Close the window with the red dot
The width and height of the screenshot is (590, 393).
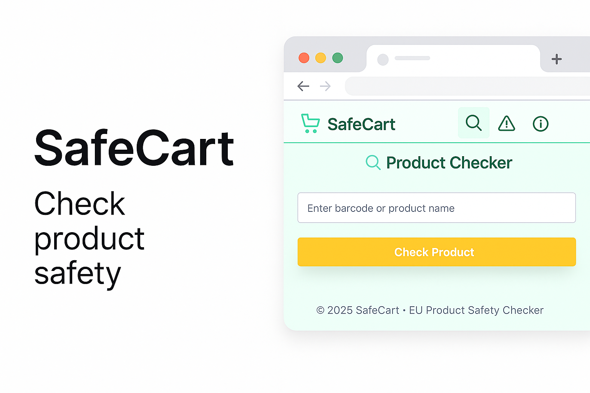[304, 58]
